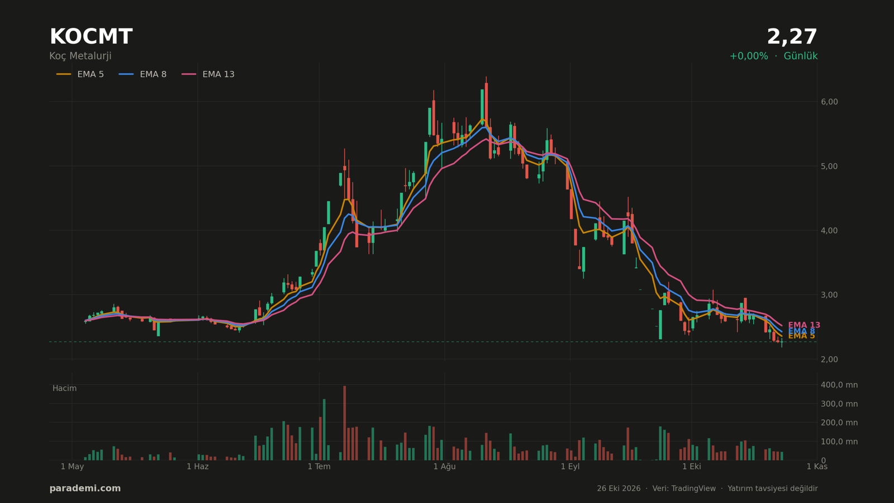Click the 1 Tem date axis label
The image size is (894, 503).
(x=319, y=467)
